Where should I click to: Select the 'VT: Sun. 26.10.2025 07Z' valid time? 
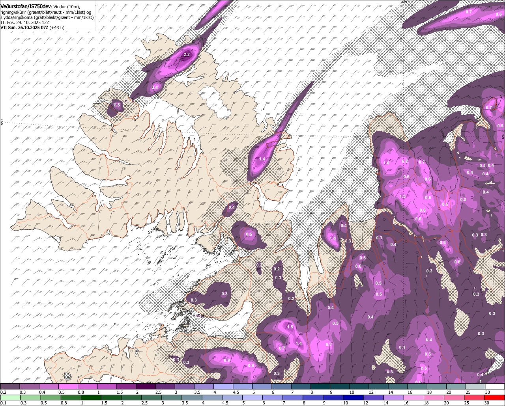24,28
